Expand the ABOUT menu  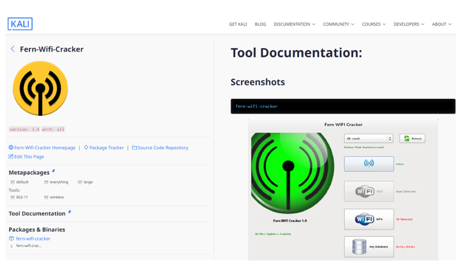click(x=442, y=24)
